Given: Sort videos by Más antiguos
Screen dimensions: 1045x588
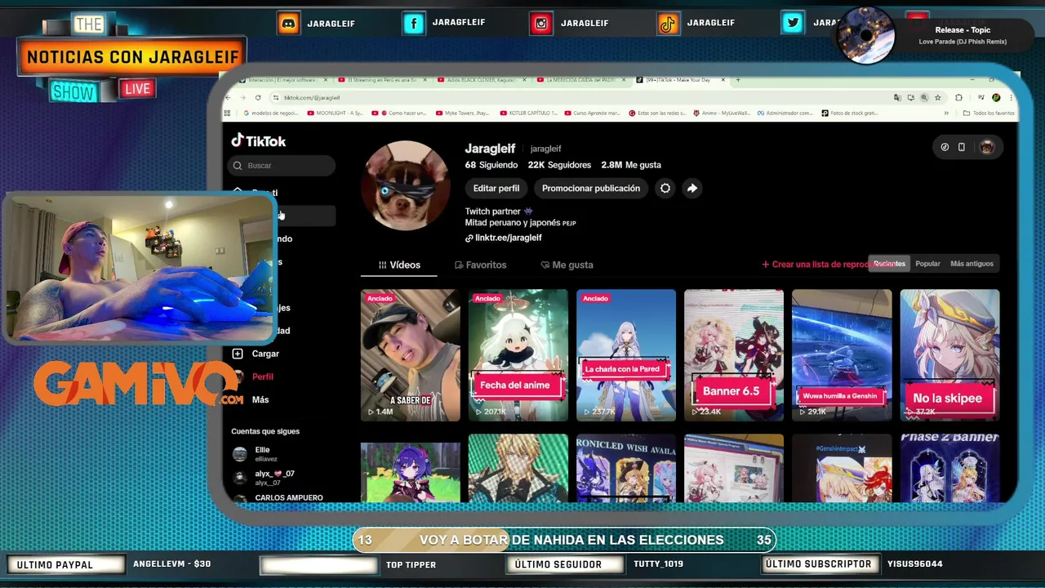Looking at the screenshot, I should click(972, 264).
